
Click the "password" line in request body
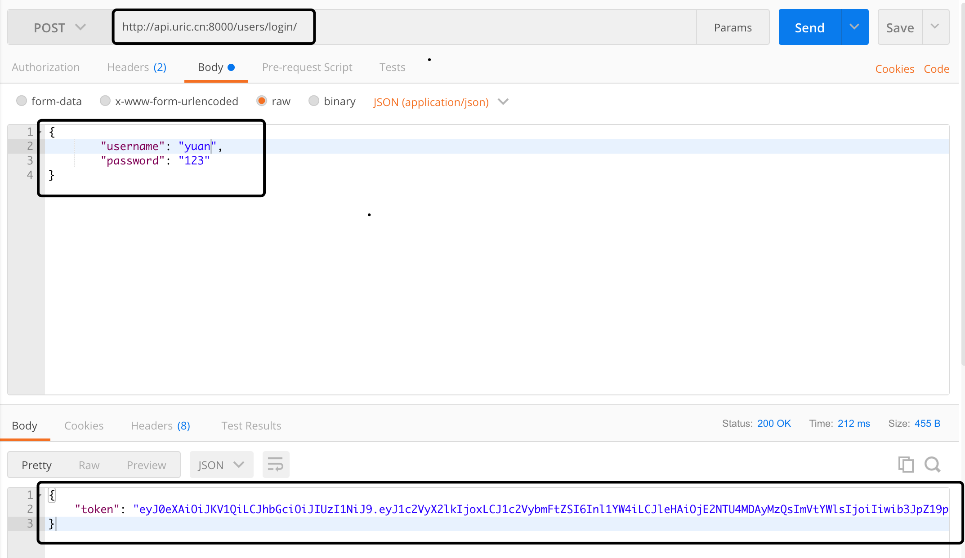[497, 161]
